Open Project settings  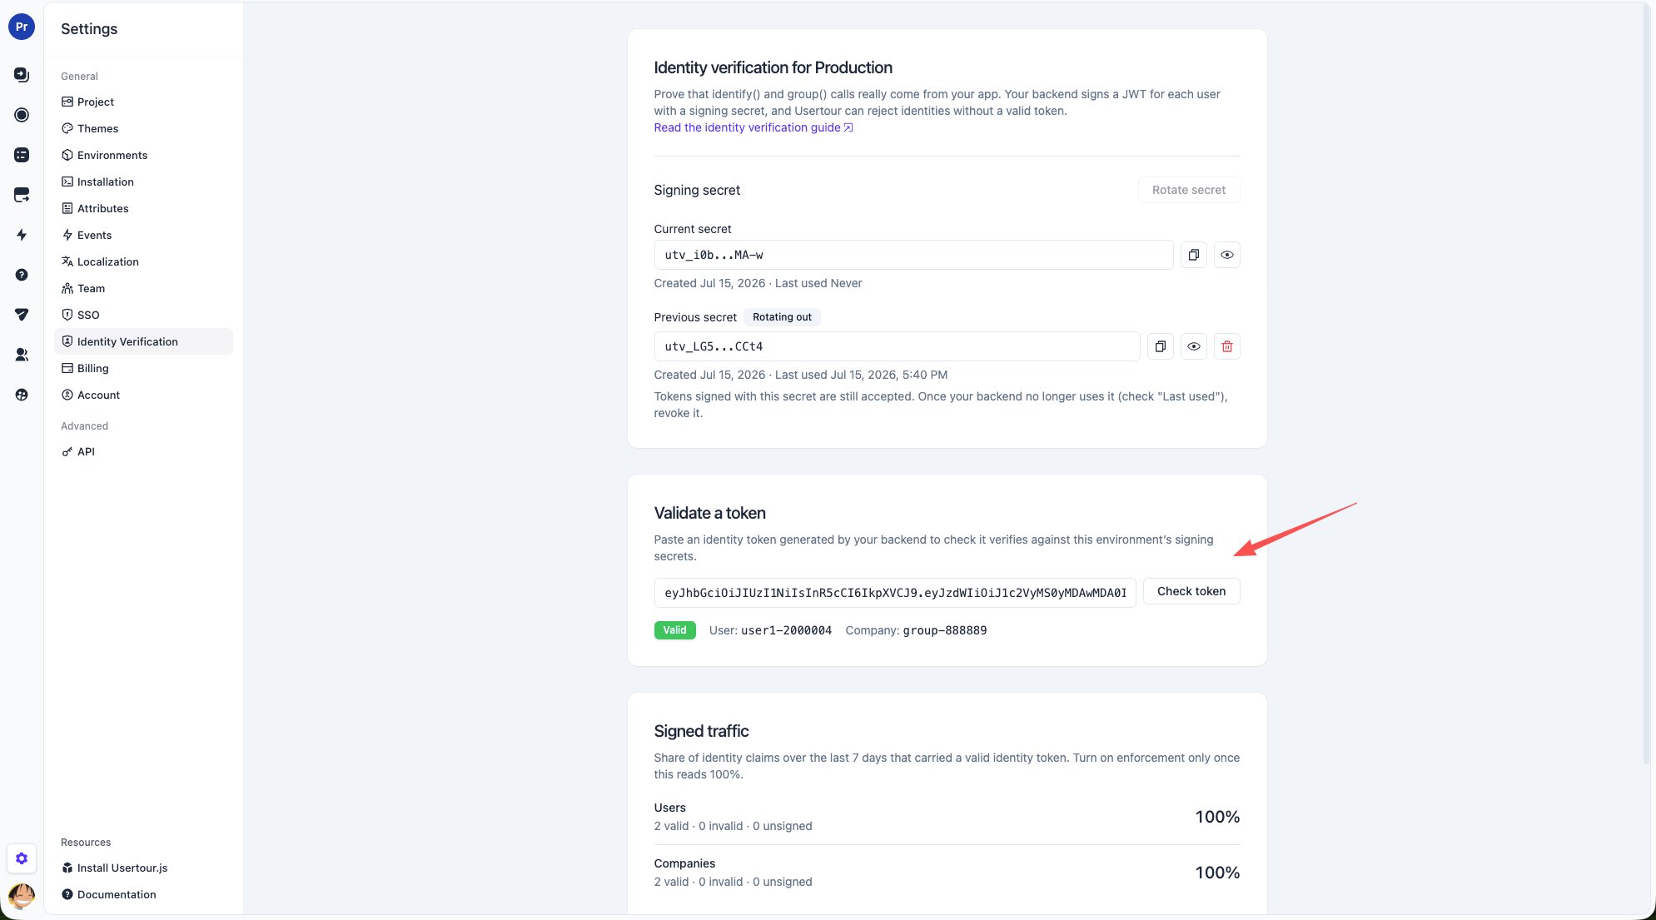click(143, 102)
